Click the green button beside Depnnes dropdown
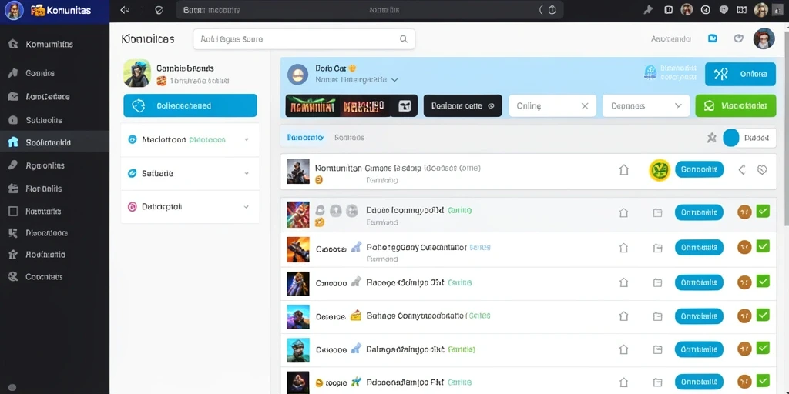Image resolution: width=789 pixels, height=394 pixels. (735, 106)
